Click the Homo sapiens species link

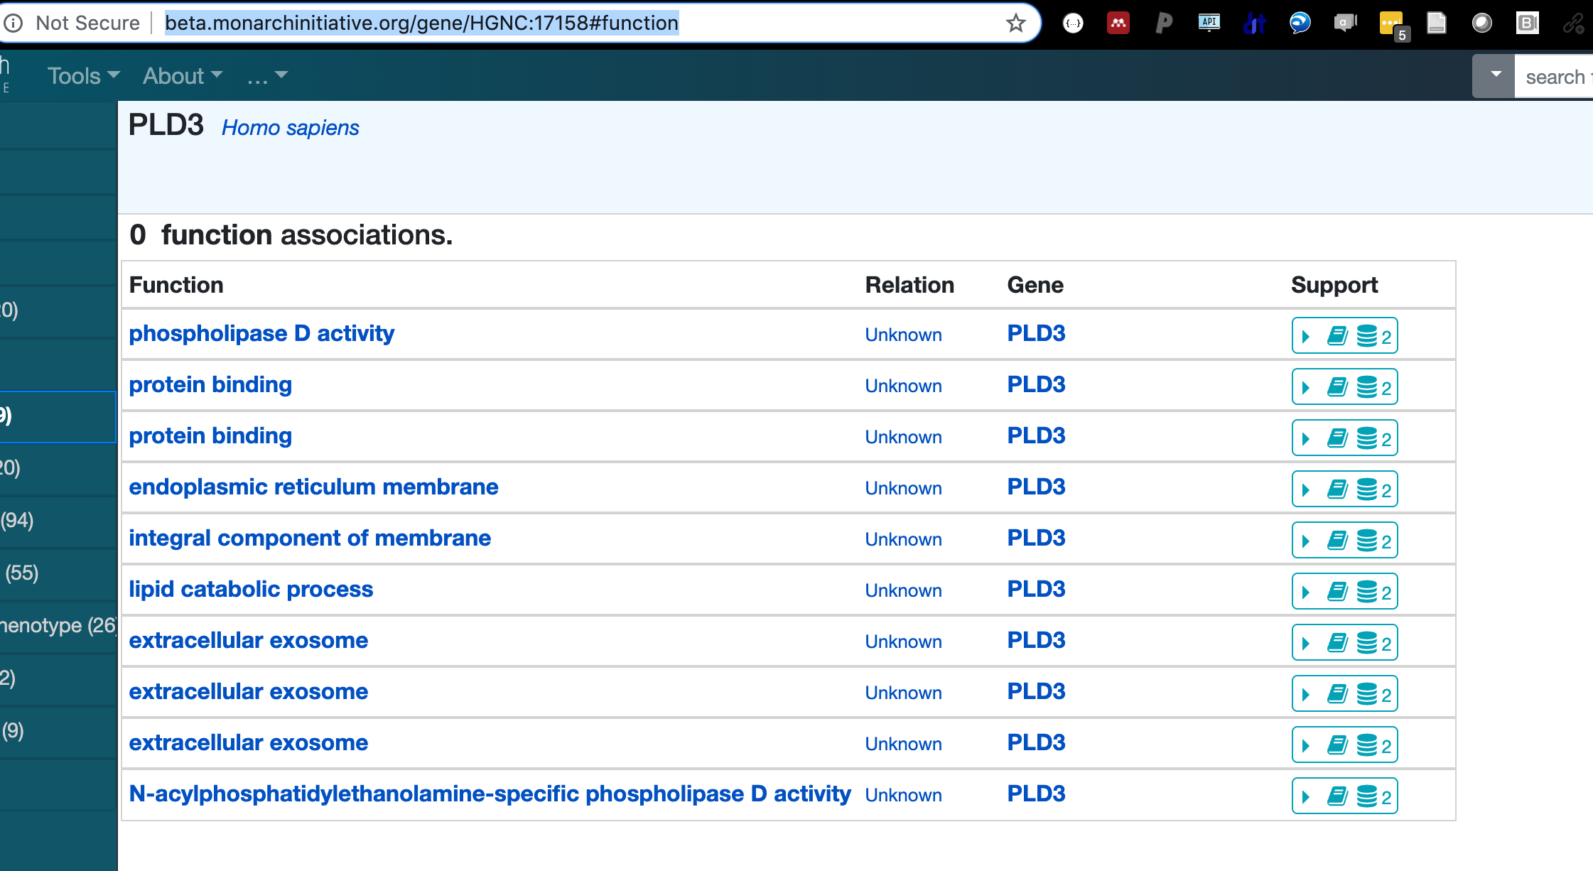pos(290,127)
